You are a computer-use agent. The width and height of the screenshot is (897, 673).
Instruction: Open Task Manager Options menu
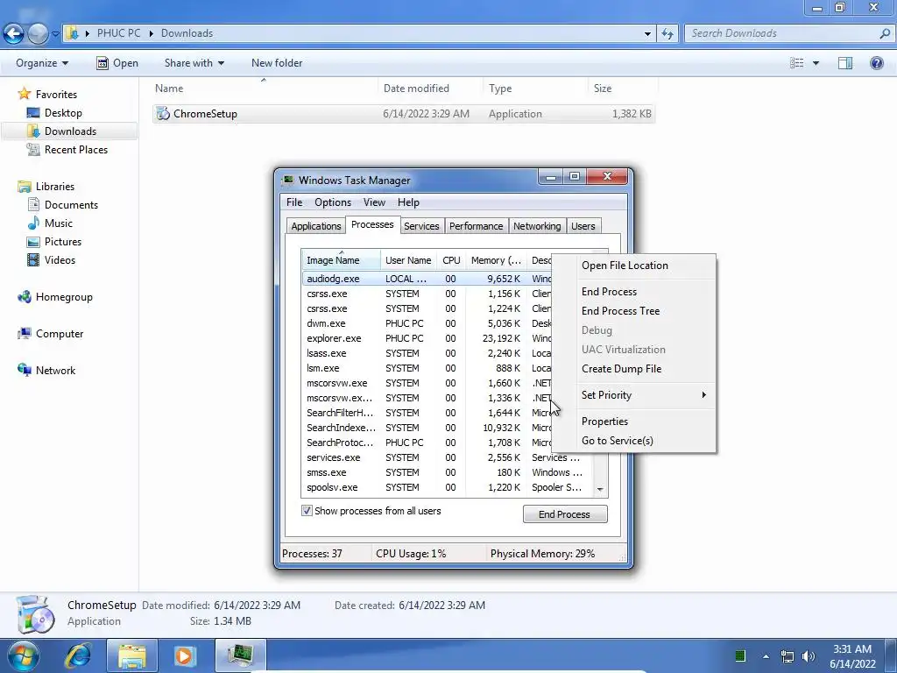coord(332,202)
